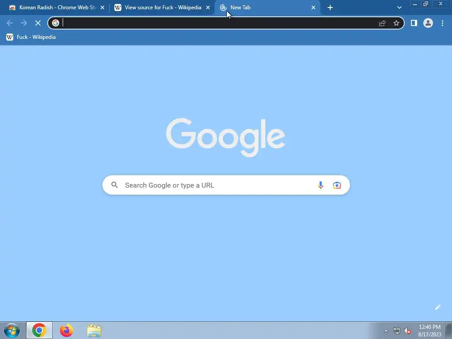The width and height of the screenshot is (452, 339).
Task: Close the Korean Radish tab
Action: click(x=102, y=8)
